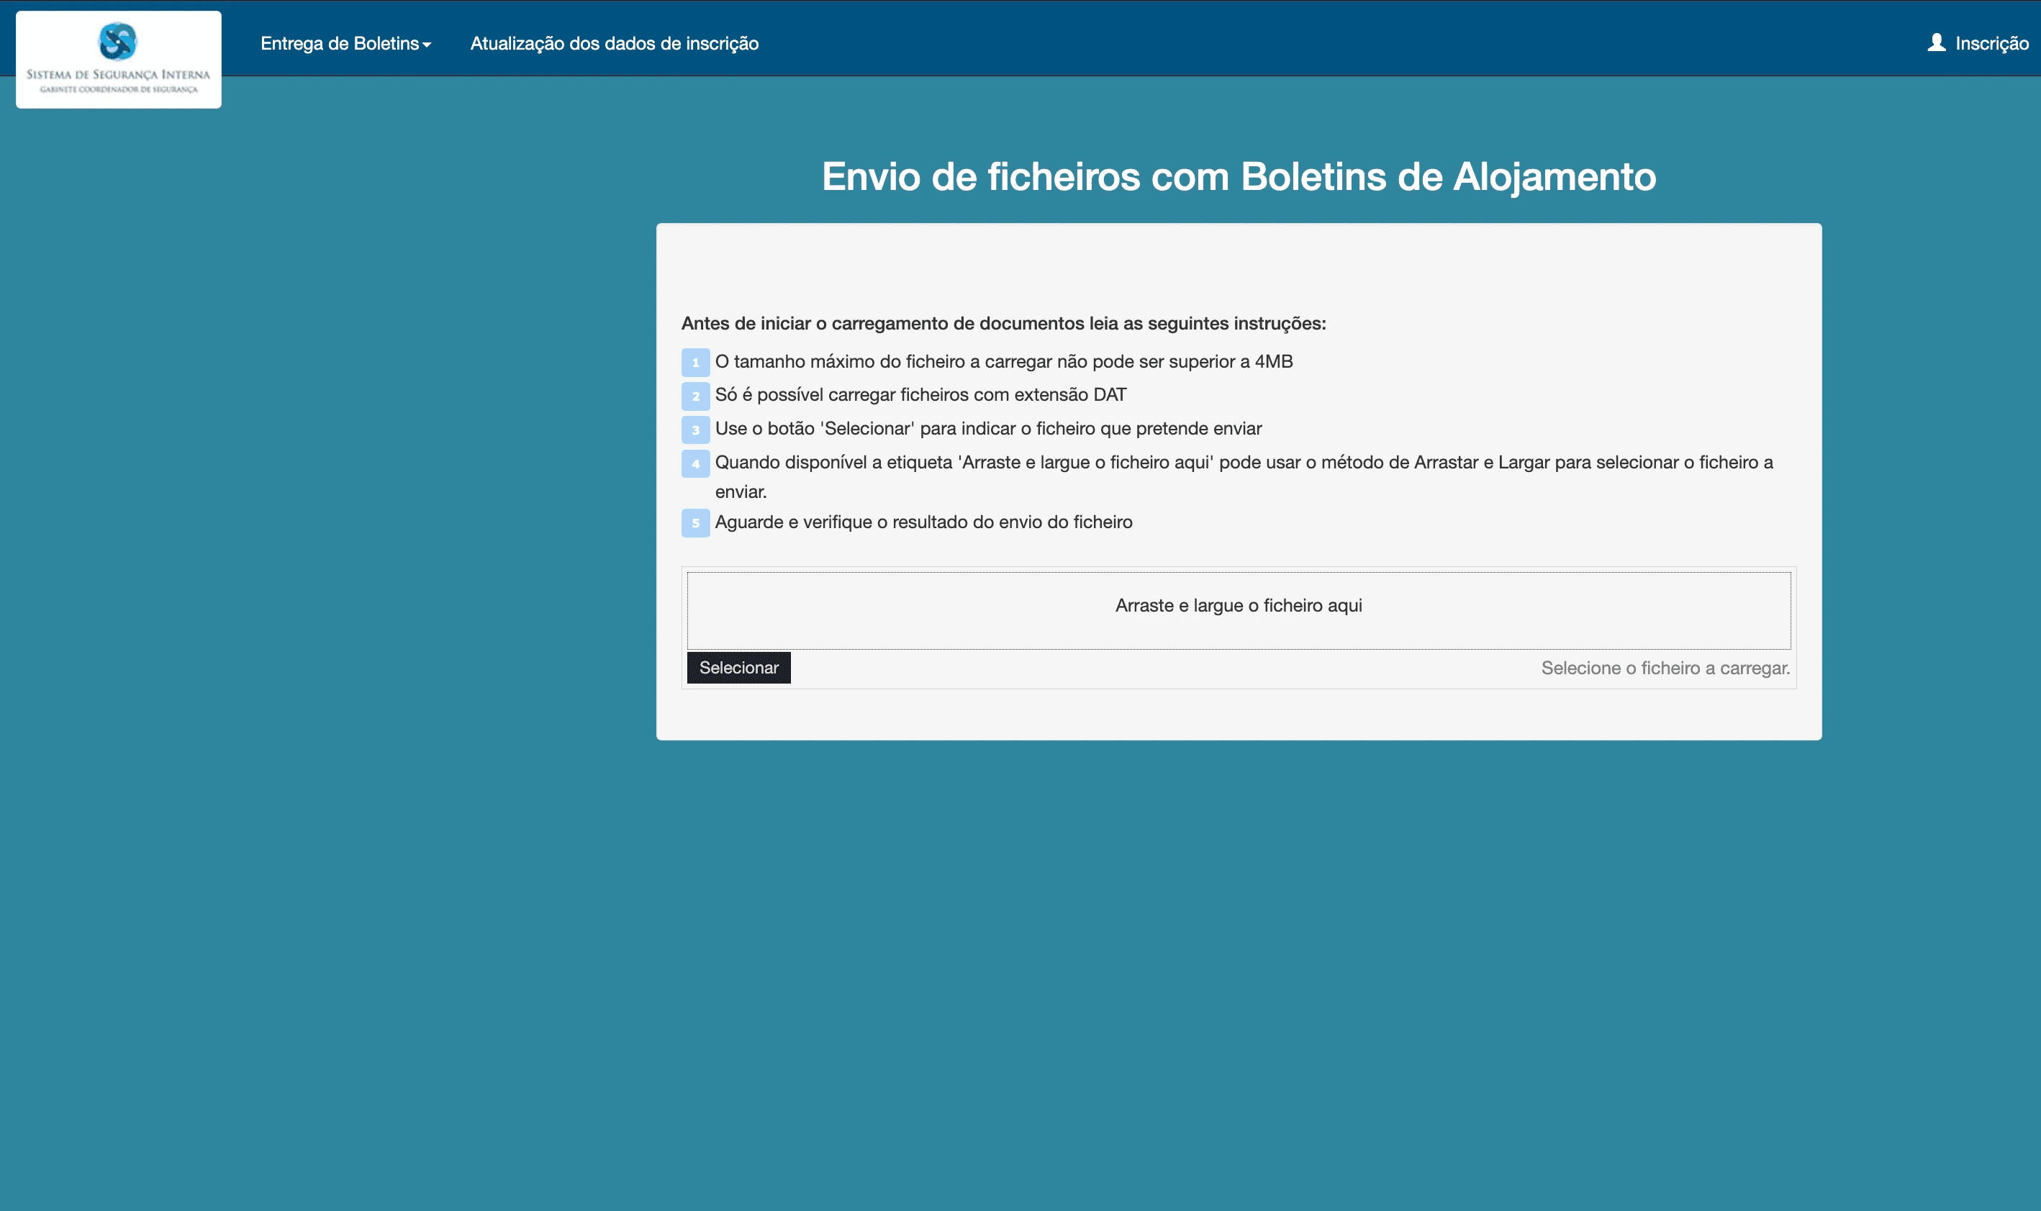Click the 'Arraste e largue o ficheiro aqui' drop zone
This screenshot has height=1211, width=2041.
point(1239,610)
